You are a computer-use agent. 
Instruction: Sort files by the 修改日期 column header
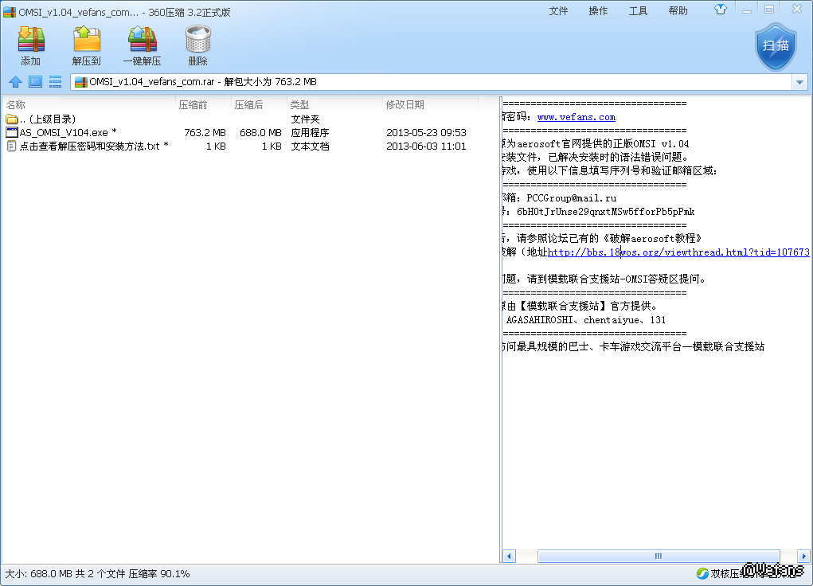430,105
